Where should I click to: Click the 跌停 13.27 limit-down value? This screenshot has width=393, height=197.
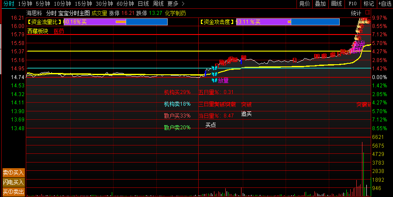point(149,13)
